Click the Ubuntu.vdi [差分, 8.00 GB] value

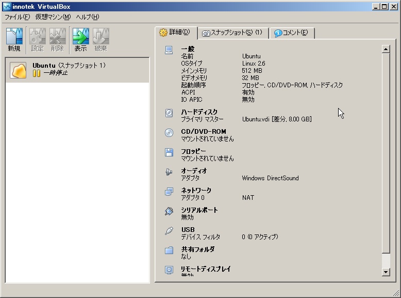pos(277,119)
